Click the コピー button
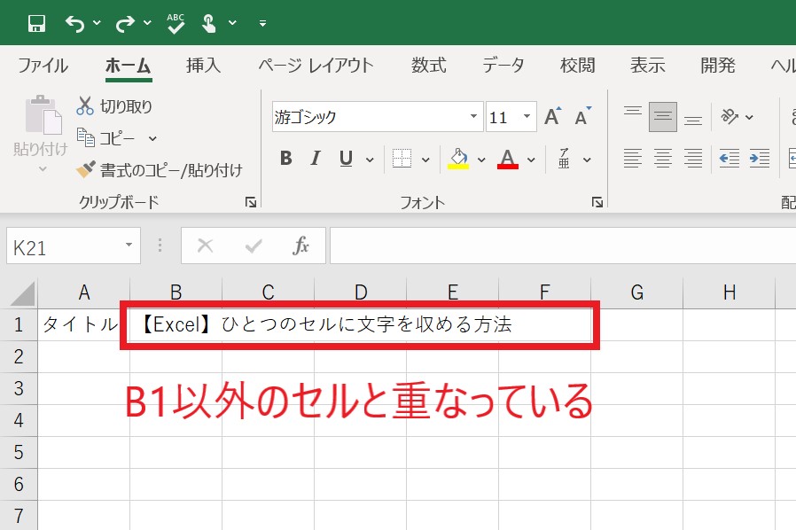 tap(106, 138)
